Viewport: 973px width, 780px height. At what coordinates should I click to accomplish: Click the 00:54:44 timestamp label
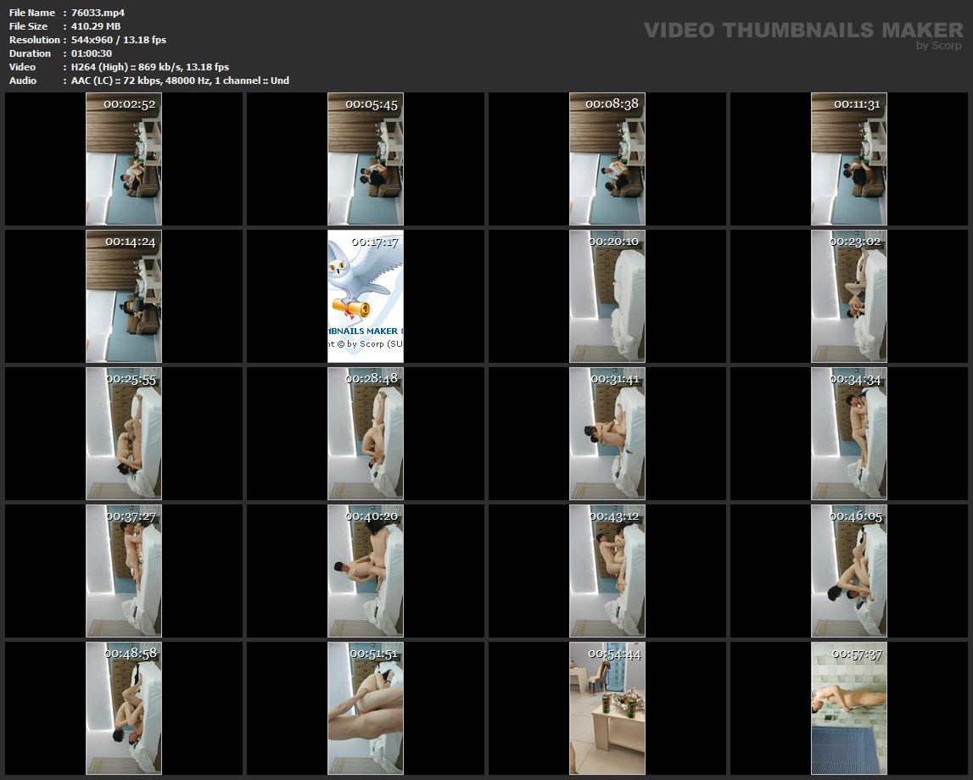[614, 654]
